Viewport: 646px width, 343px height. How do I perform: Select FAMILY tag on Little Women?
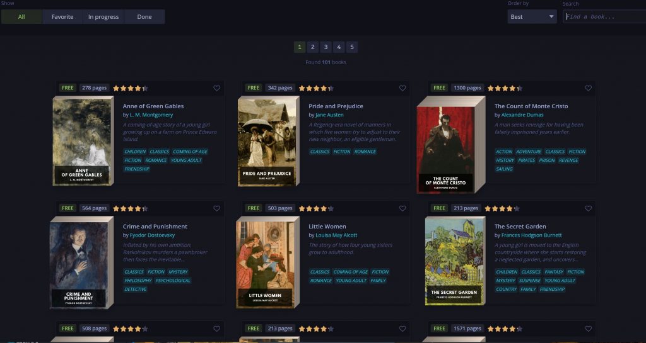tap(379, 281)
